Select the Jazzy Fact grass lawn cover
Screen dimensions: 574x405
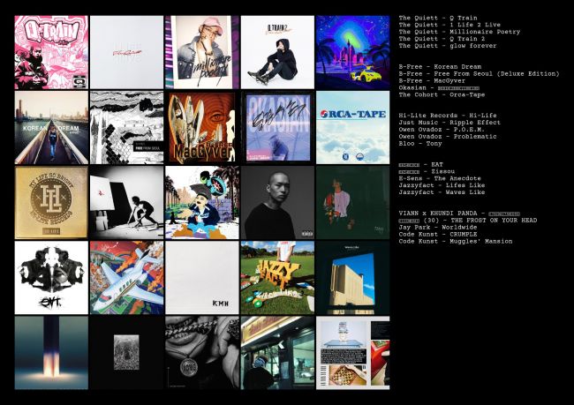coord(277,278)
